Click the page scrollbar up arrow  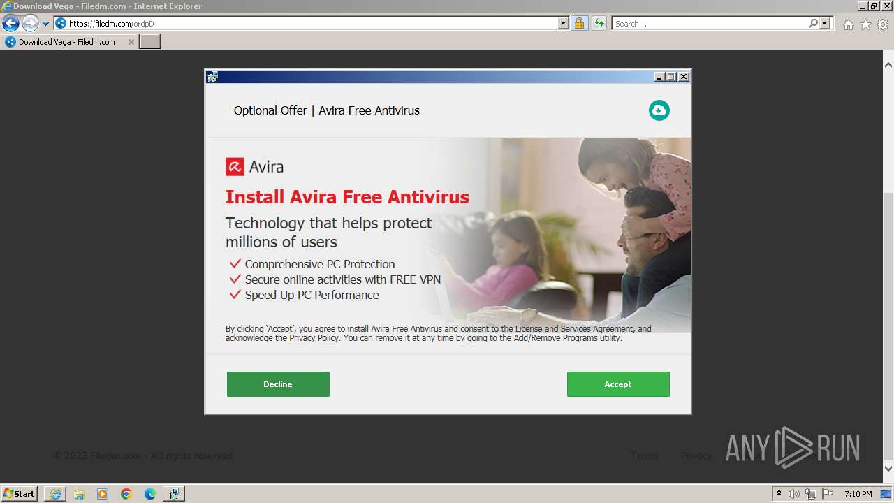(x=888, y=65)
